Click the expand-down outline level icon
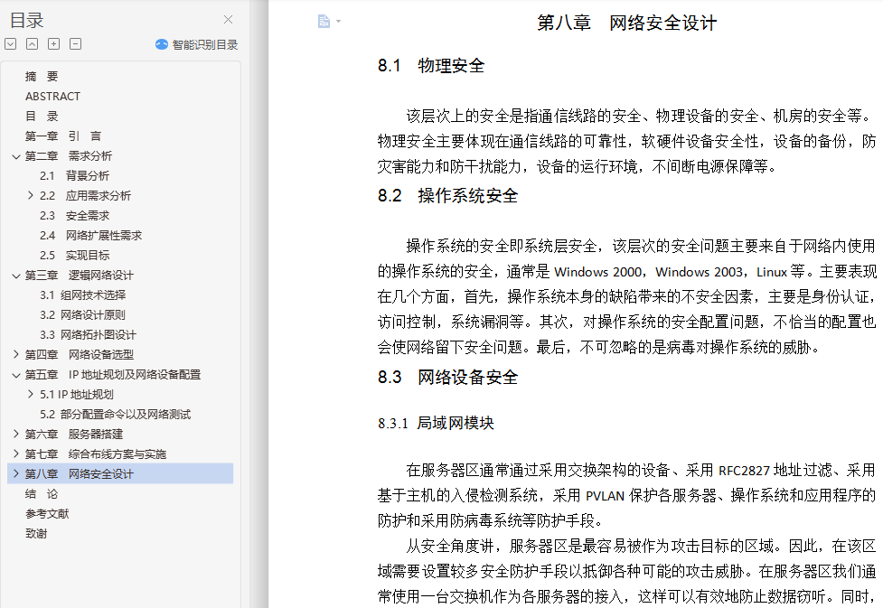Viewport: 883px width, 608px height. (11, 44)
